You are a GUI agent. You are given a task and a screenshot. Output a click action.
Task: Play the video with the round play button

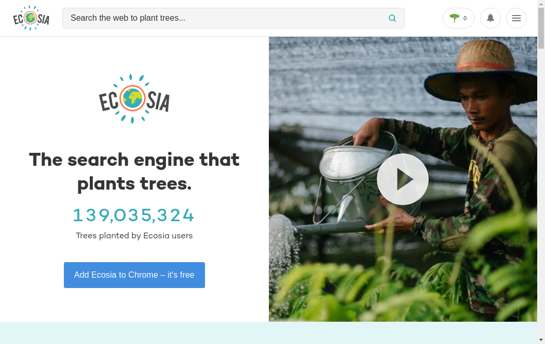point(402,179)
